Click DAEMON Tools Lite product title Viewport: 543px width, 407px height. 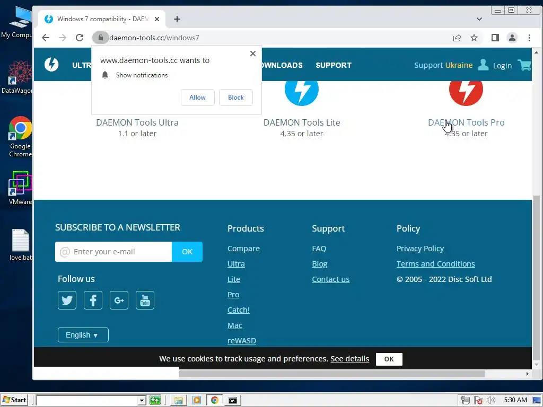click(x=302, y=122)
